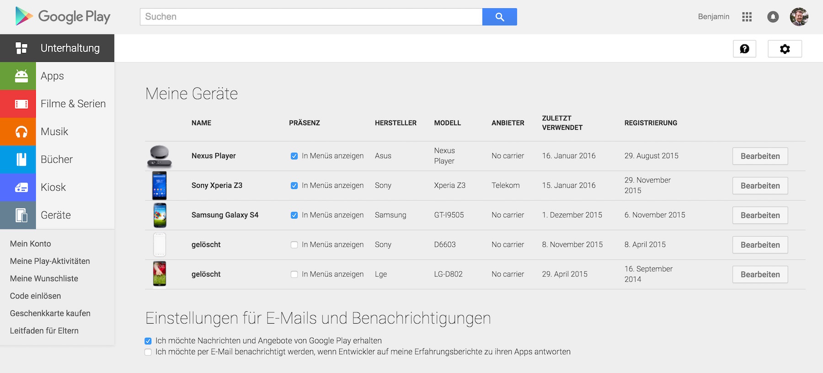Click the LG-D802 phone image

160,274
